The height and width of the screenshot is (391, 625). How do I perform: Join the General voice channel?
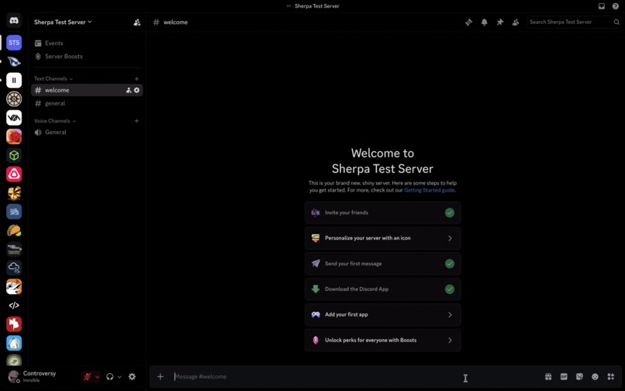coord(87,132)
